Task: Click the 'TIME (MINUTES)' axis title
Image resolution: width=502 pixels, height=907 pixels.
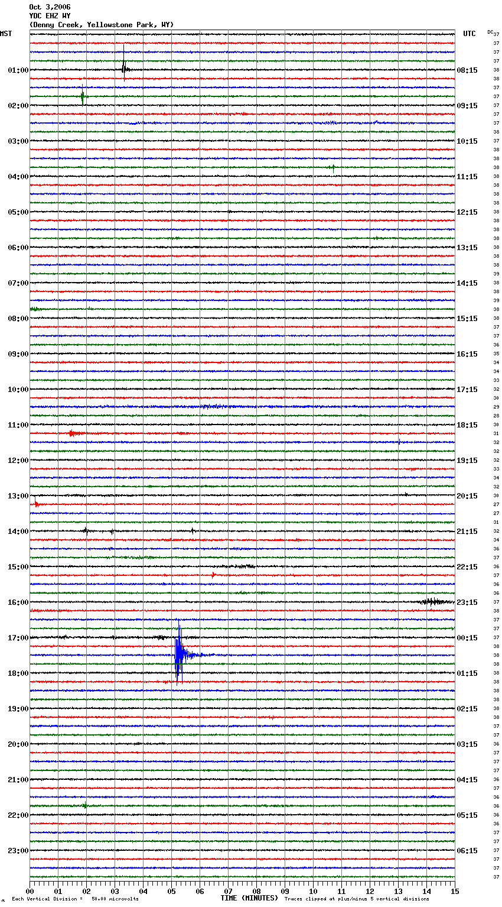Action: point(249,898)
